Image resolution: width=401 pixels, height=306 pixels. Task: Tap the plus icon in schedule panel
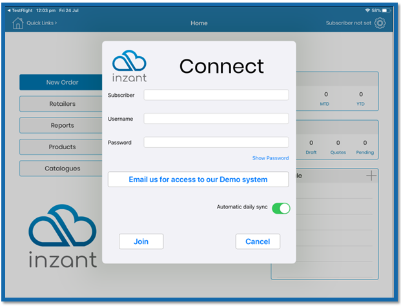tap(371, 176)
